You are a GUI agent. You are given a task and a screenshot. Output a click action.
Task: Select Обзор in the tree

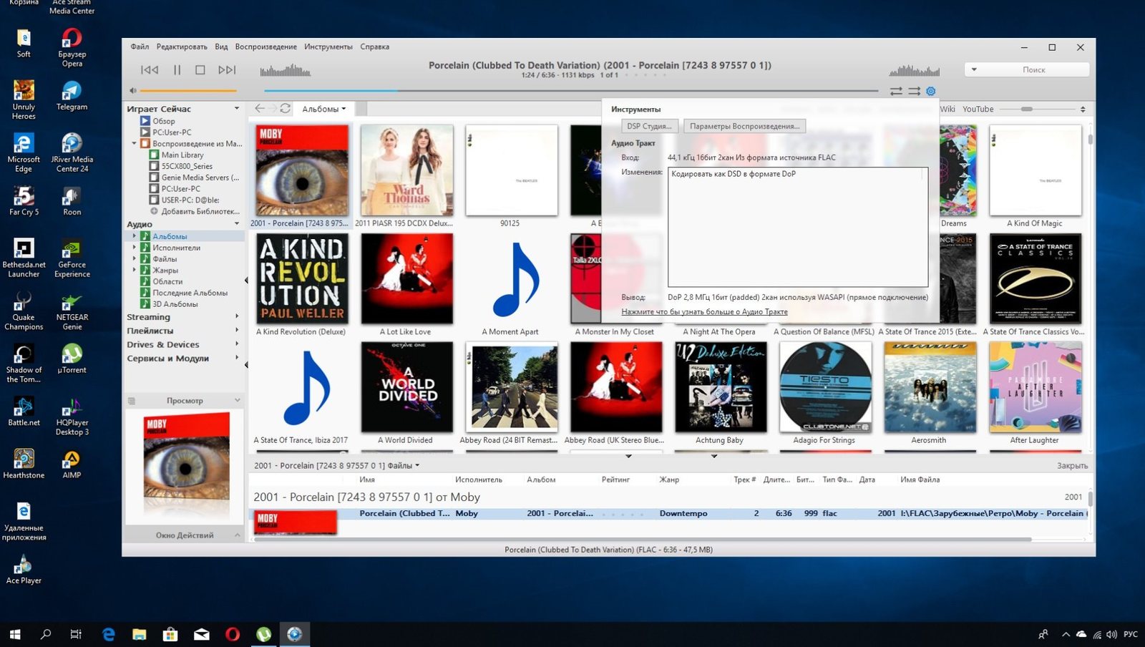pyautogui.click(x=163, y=121)
